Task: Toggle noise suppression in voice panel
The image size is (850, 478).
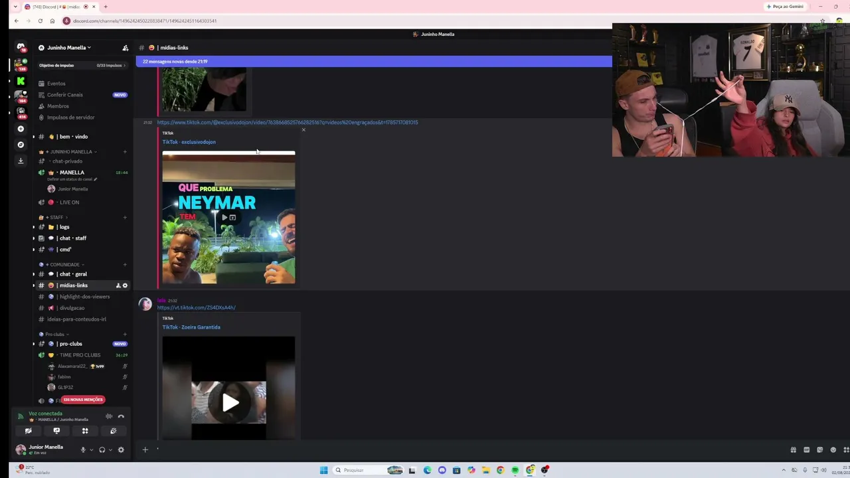Action: coord(109,416)
